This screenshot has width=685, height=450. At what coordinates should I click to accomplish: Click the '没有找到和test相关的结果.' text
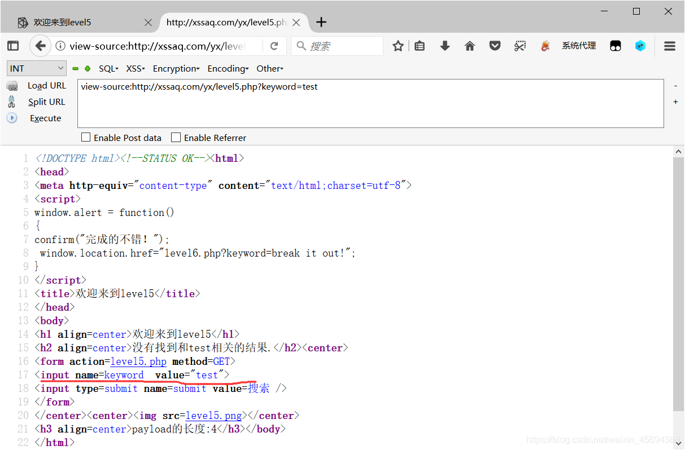[202, 348]
